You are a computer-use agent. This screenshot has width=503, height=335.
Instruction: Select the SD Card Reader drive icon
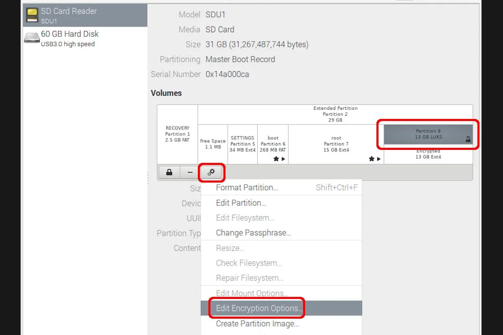pyautogui.click(x=32, y=15)
